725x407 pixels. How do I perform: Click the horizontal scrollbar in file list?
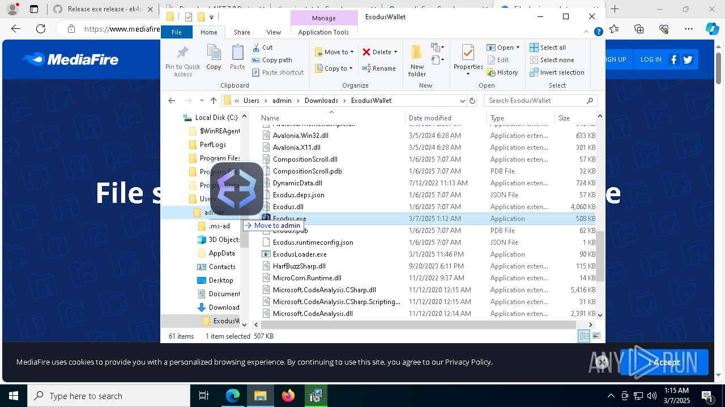tap(419, 324)
